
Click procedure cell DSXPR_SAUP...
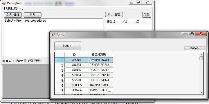click(101, 70)
